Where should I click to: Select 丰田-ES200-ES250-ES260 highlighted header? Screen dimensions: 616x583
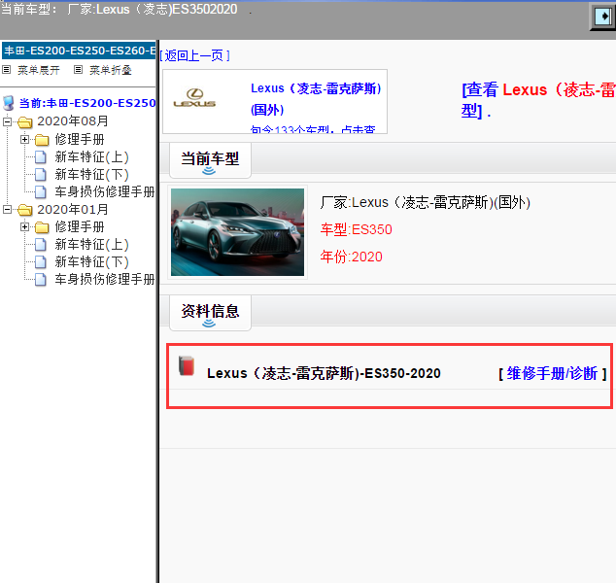(79, 51)
